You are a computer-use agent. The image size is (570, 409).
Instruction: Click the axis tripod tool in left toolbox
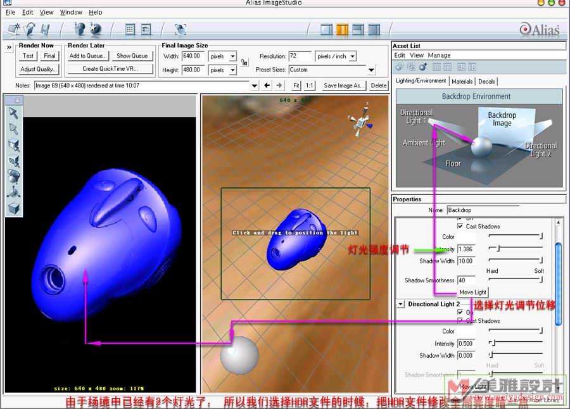tap(14, 192)
